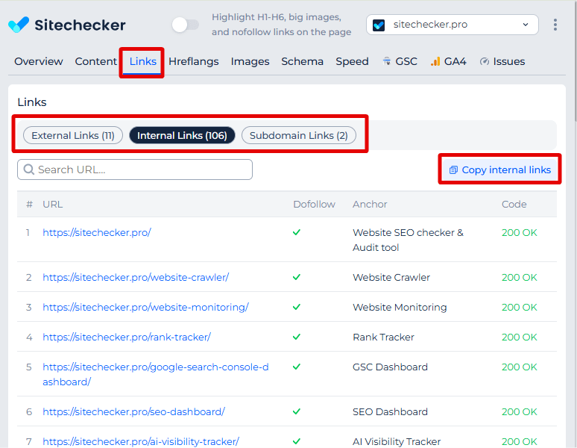The image size is (577, 448).
Task: Select the Links tab
Action: click(x=143, y=61)
